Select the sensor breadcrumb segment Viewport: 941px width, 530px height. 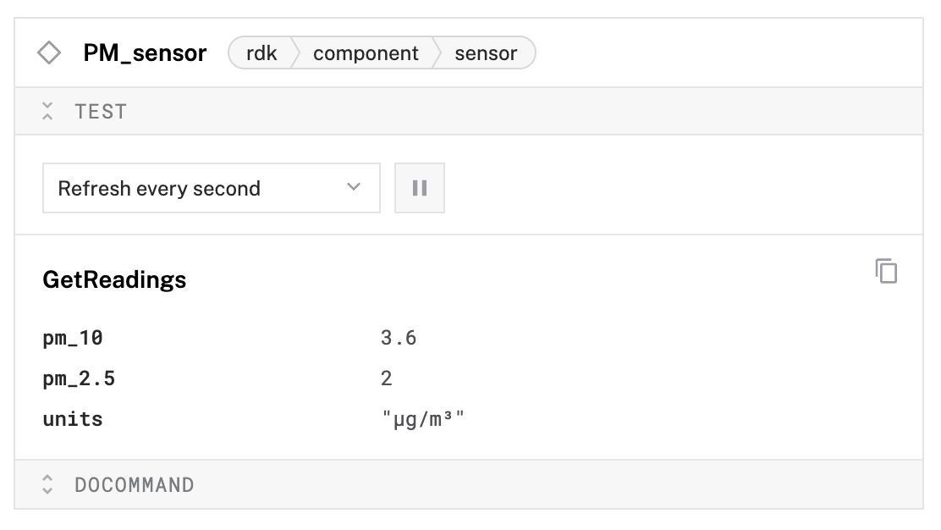[x=486, y=53]
